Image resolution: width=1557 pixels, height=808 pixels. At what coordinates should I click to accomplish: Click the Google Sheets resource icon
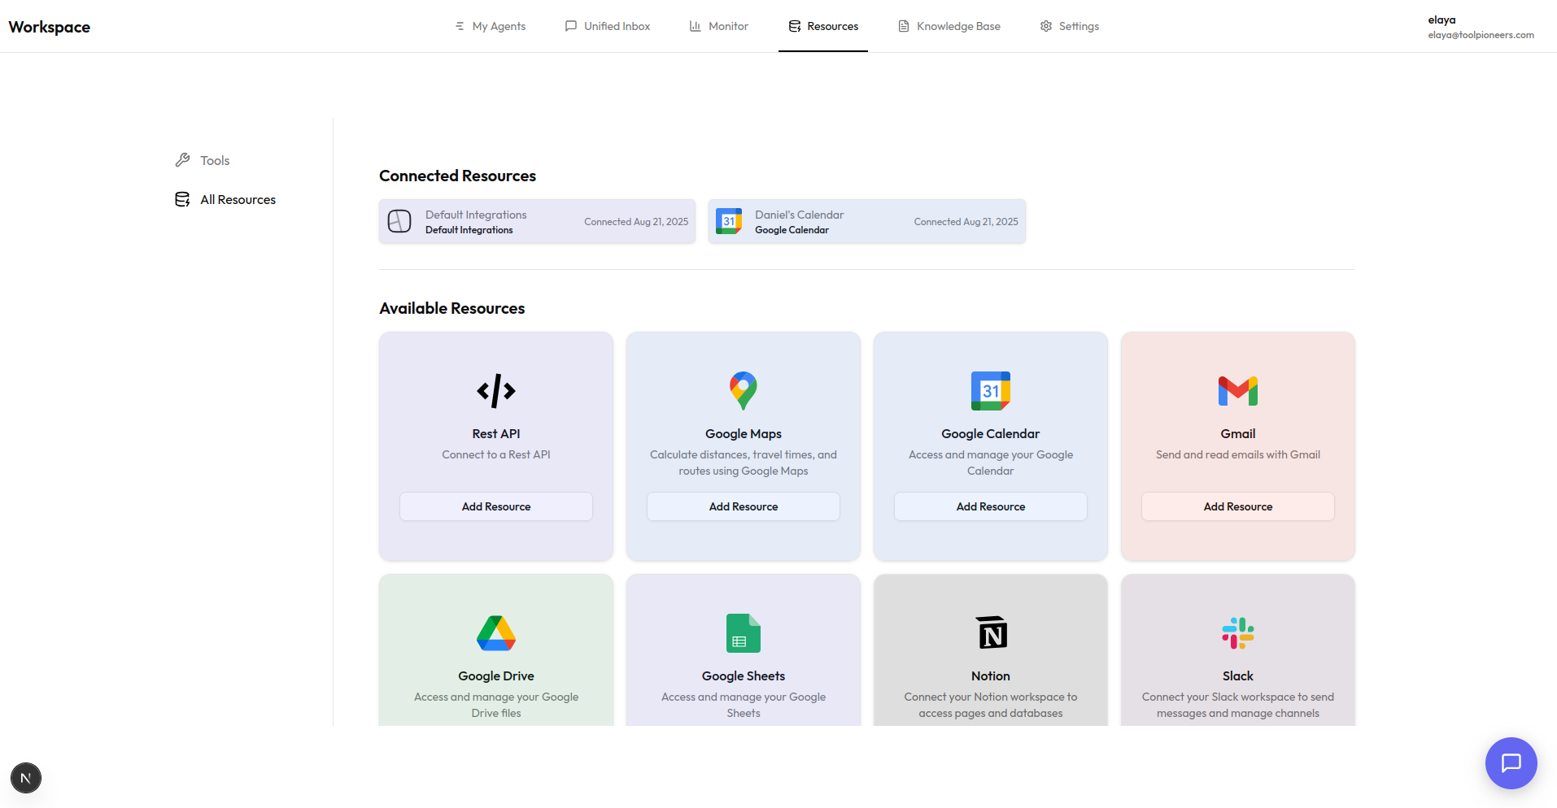point(743,633)
